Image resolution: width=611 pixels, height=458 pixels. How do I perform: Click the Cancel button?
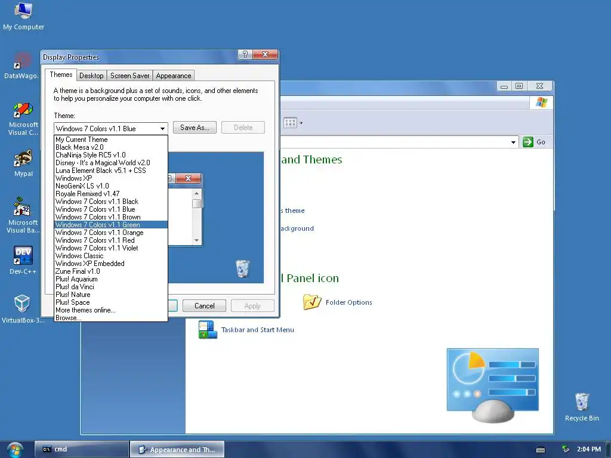[x=204, y=306]
